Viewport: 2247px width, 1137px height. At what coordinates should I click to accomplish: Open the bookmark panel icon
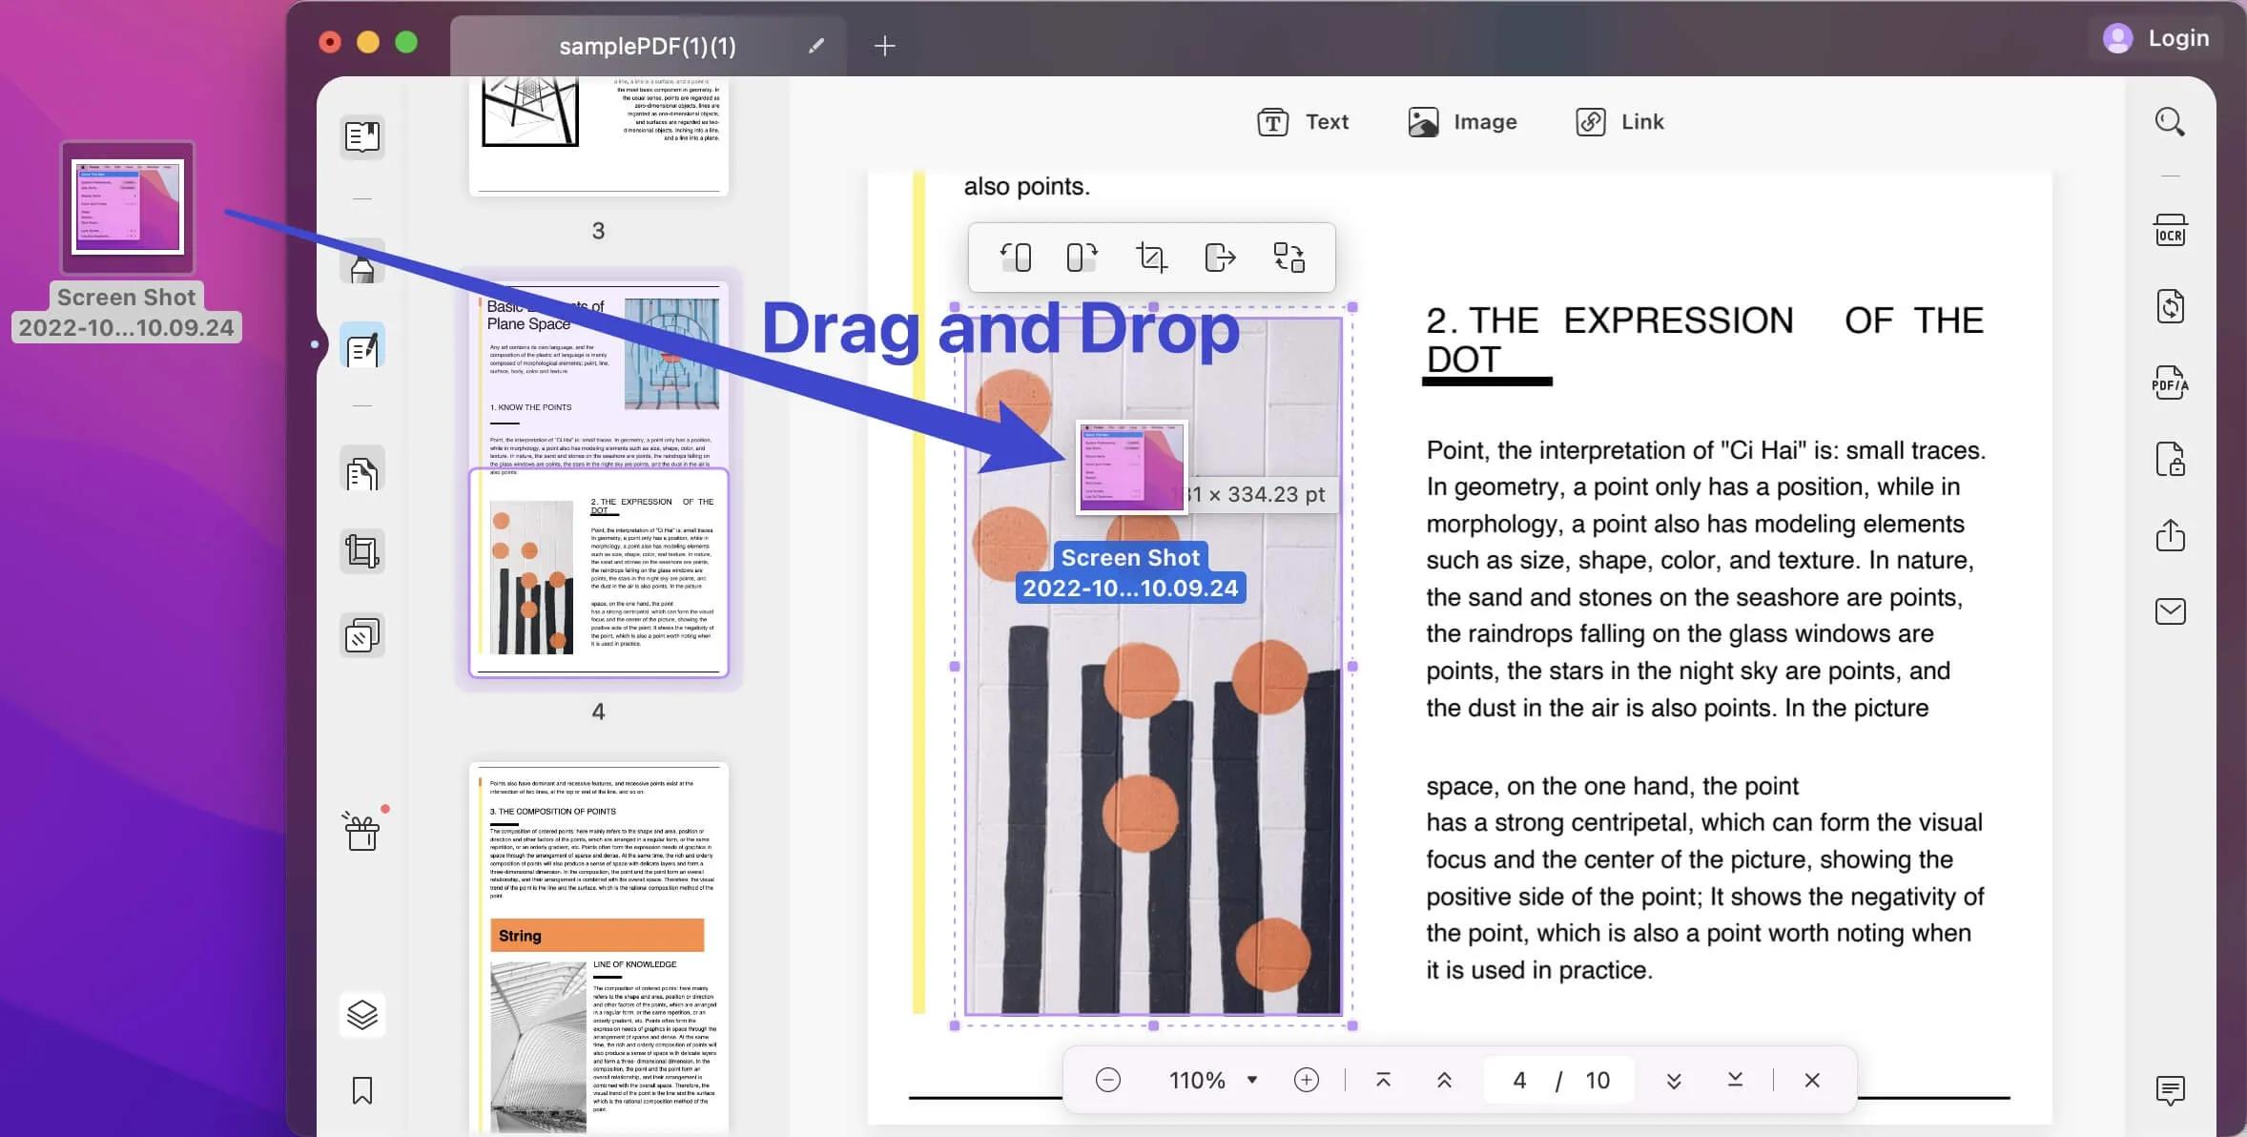click(362, 1090)
